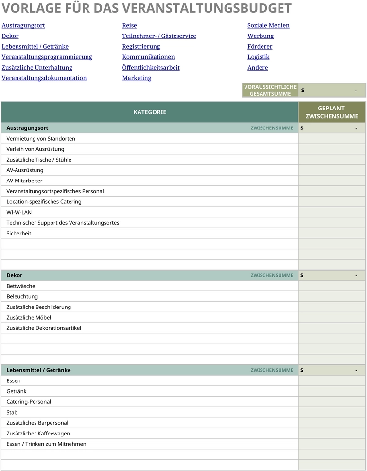Select the Dekor section heading
The image size is (367, 471).
15,275
